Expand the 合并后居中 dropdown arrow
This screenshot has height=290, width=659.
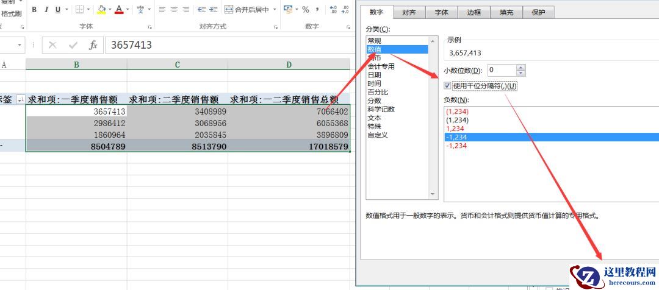coord(275,10)
